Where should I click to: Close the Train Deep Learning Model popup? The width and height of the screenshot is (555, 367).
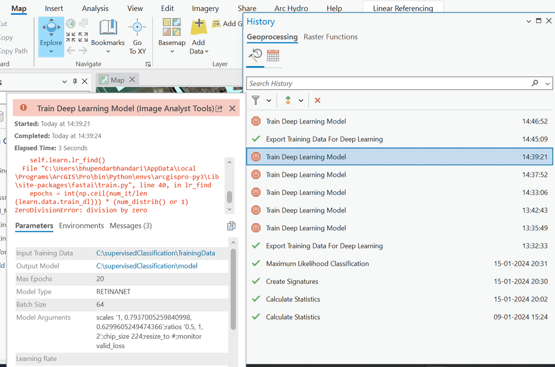[x=232, y=108]
